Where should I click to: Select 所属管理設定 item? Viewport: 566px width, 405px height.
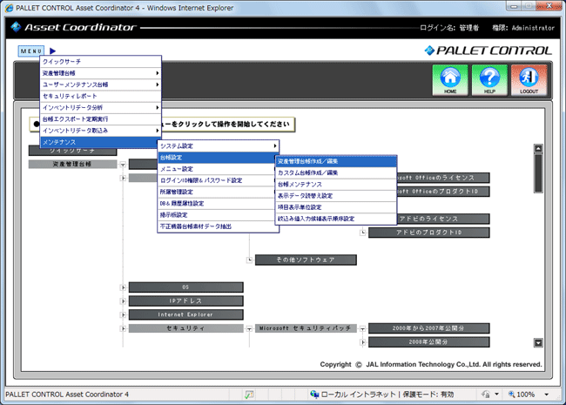[x=218, y=192]
